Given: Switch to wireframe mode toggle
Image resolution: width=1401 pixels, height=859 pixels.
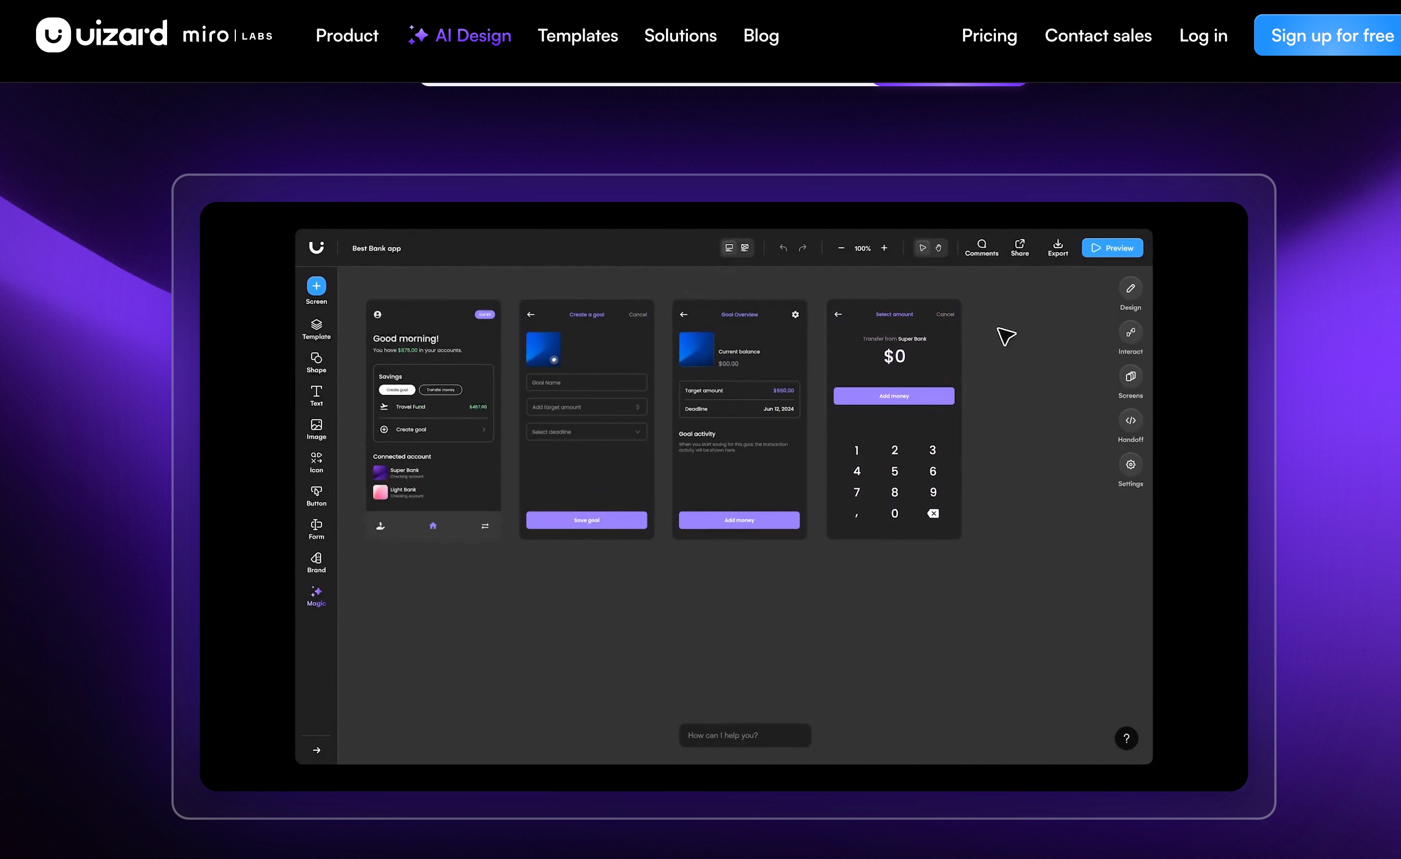Looking at the screenshot, I should point(745,248).
